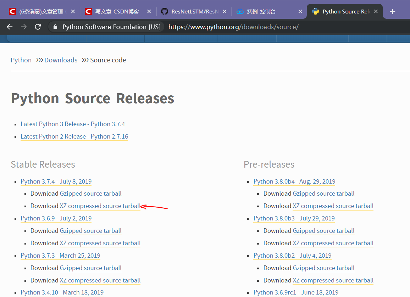The width and height of the screenshot is (410, 297).
Task: Click the Python favicon on active tab
Action: coord(316,11)
